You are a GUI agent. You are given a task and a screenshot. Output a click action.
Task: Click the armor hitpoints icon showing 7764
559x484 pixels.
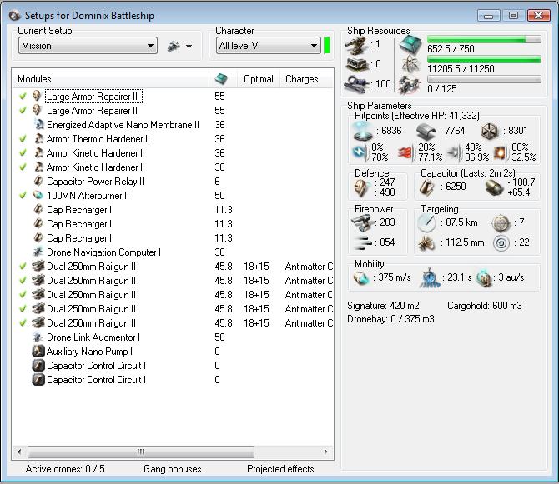pos(426,132)
